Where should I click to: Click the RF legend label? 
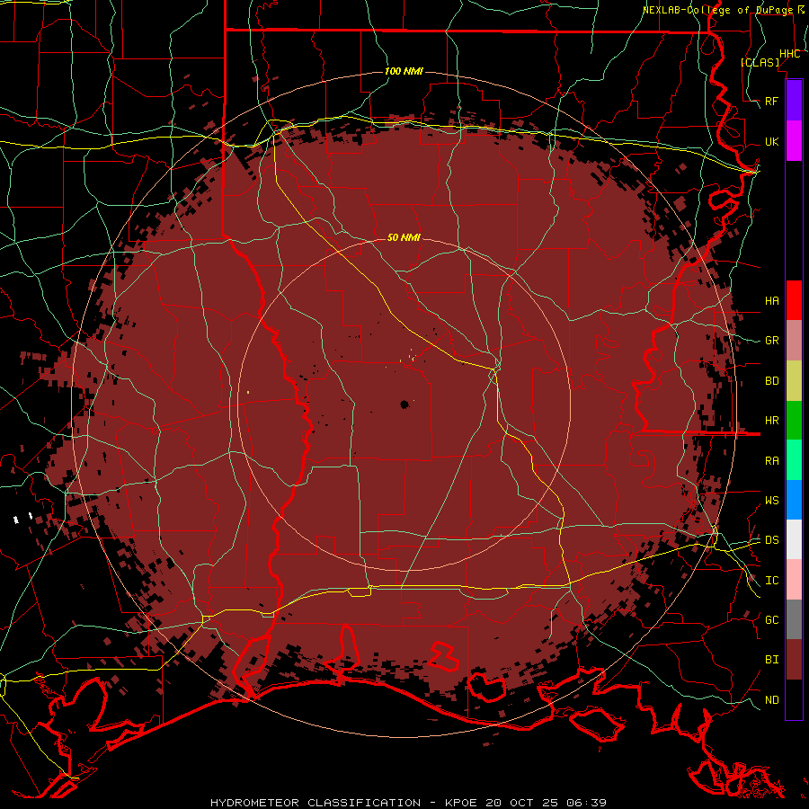[x=771, y=101]
